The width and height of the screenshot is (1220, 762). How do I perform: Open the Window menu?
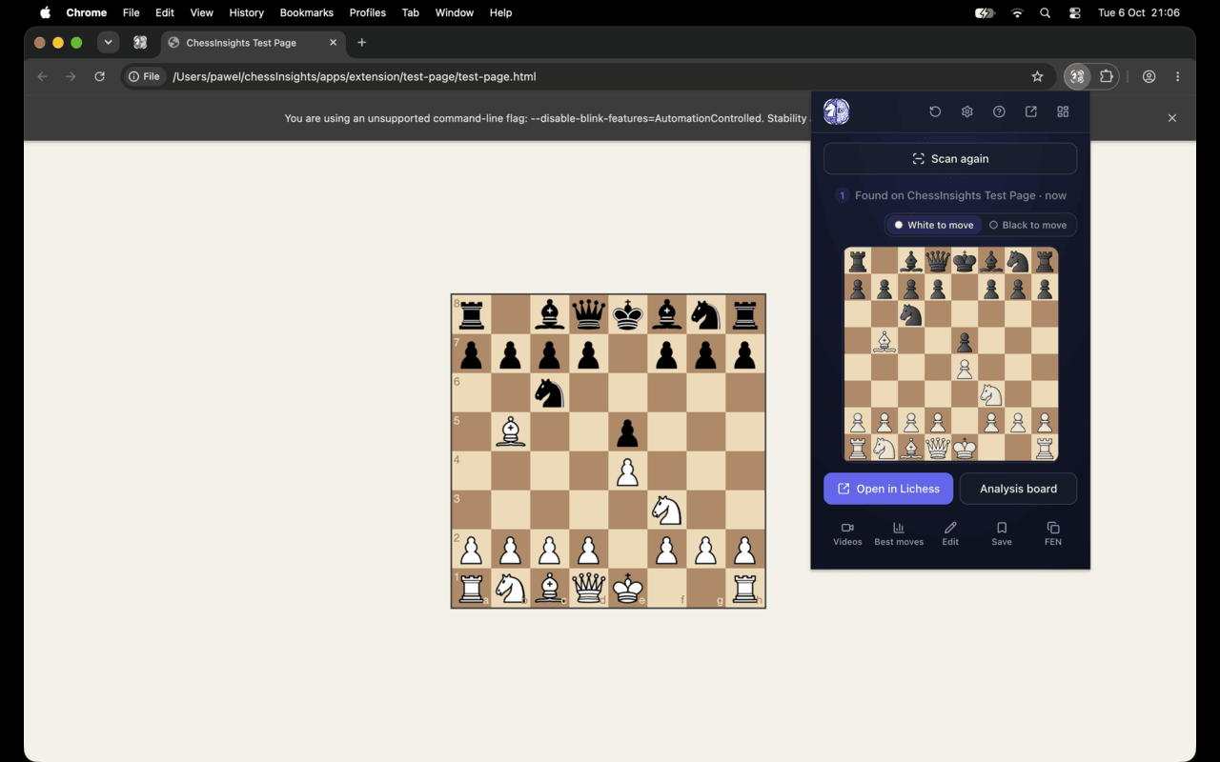point(455,13)
